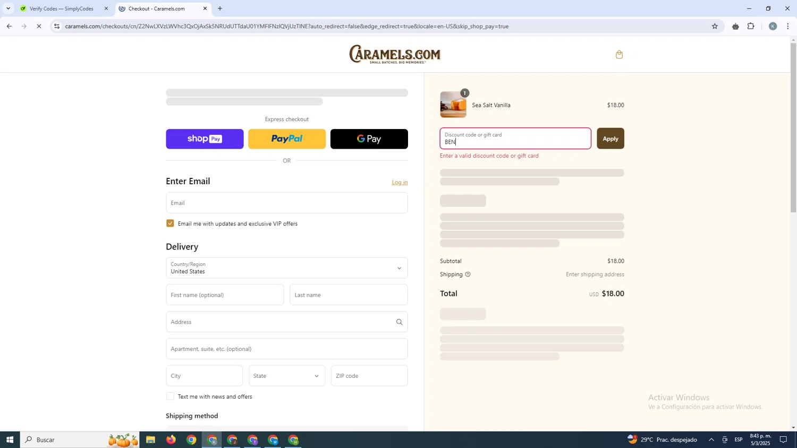This screenshot has height=448, width=797.
Task: Open the State dropdown
Action: click(286, 376)
